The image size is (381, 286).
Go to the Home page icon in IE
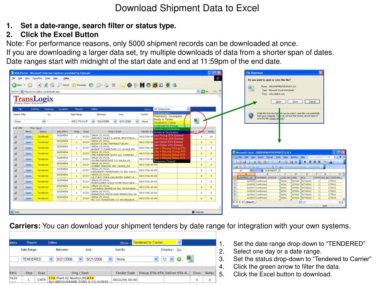click(x=52, y=85)
